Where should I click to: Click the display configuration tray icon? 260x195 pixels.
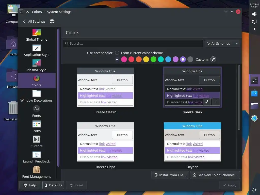pyautogui.click(x=254, y=22)
